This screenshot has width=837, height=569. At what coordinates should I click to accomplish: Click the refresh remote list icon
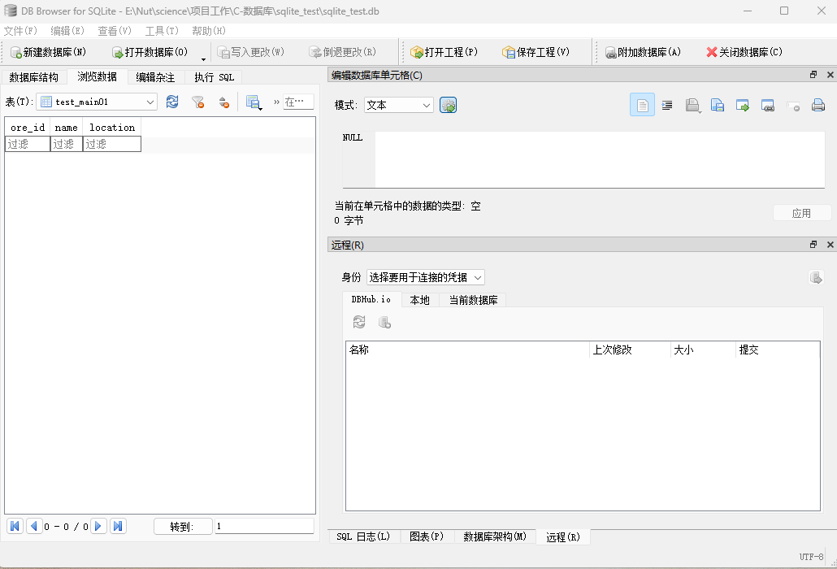[359, 323]
